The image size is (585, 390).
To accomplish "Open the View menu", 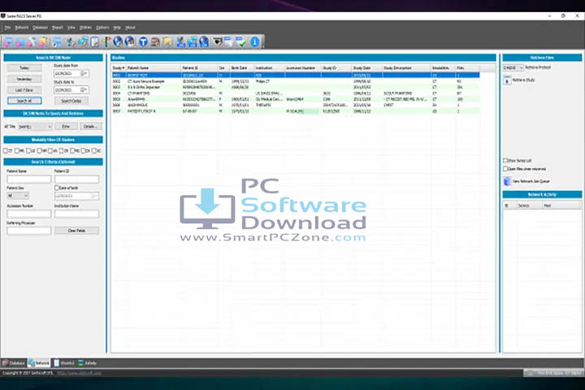I will point(71,28).
